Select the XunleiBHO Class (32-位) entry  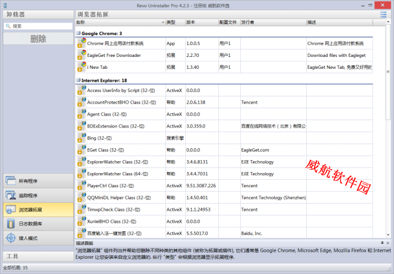[x=111, y=222]
